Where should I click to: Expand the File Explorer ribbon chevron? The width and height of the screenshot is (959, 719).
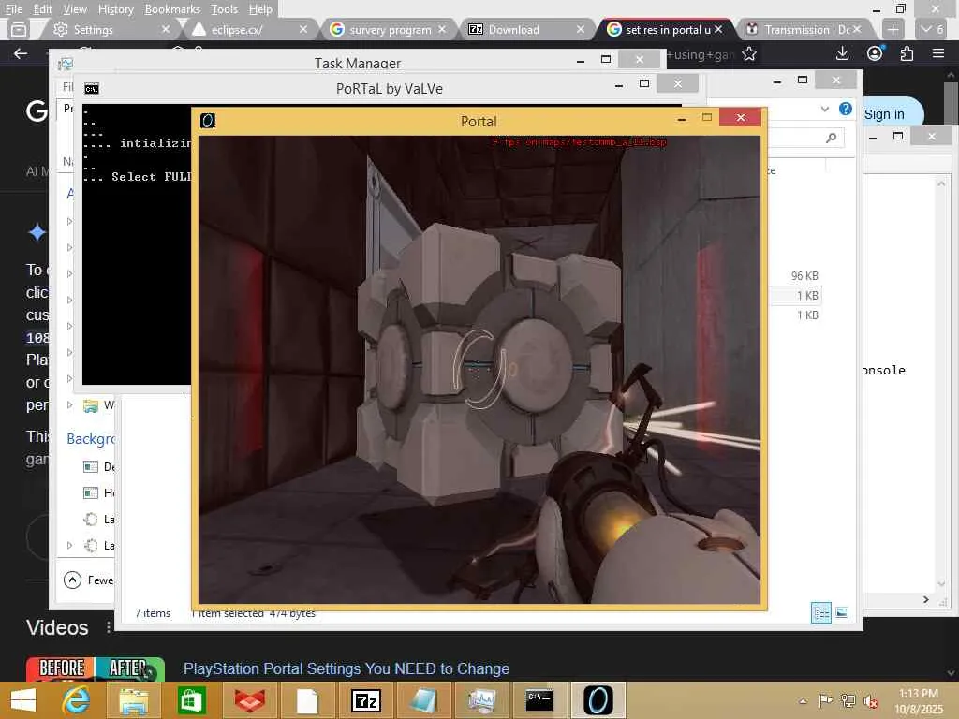coord(824,109)
